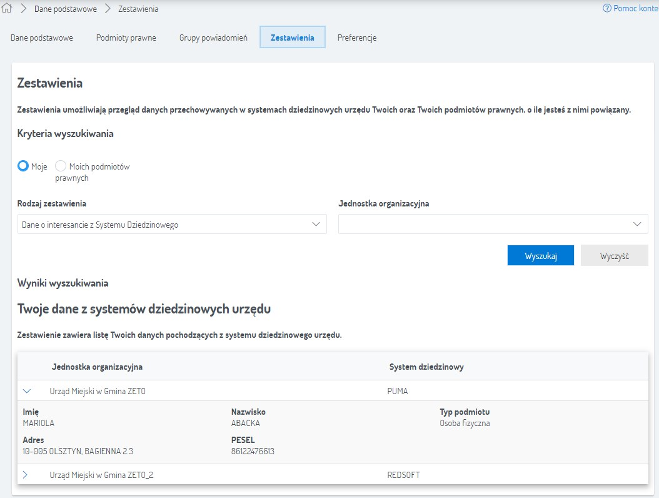Image resolution: width=659 pixels, height=498 pixels.
Task: Open the Preferencje tab
Action: (357, 38)
